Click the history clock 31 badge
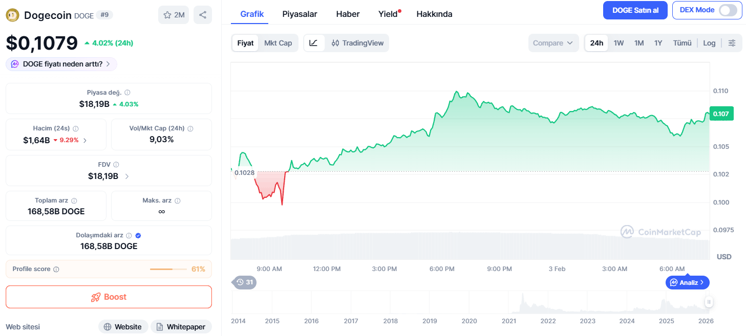The image size is (746, 336). 244,282
